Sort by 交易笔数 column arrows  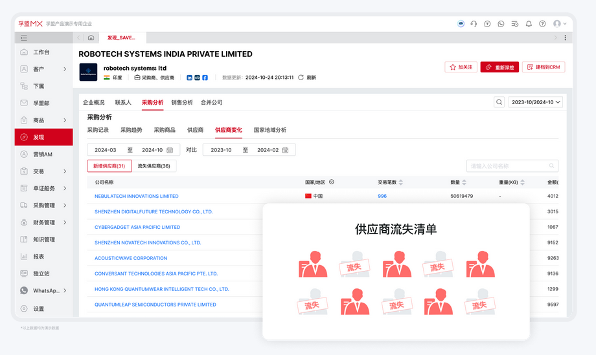pos(401,182)
